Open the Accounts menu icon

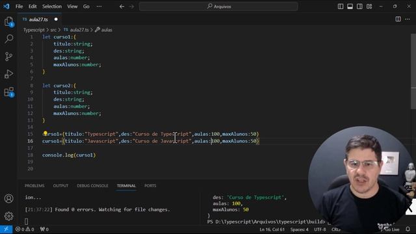(x=8, y=198)
